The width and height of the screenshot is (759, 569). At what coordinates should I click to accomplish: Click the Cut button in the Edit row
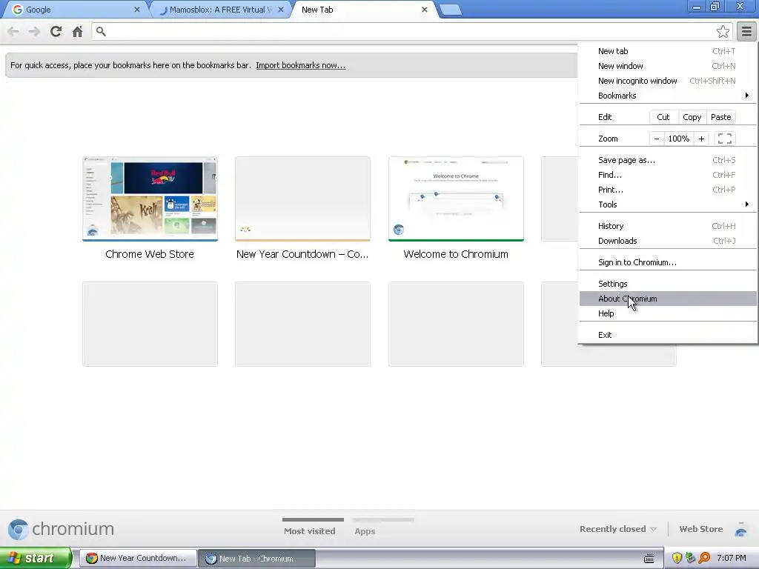click(x=663, y=117)
